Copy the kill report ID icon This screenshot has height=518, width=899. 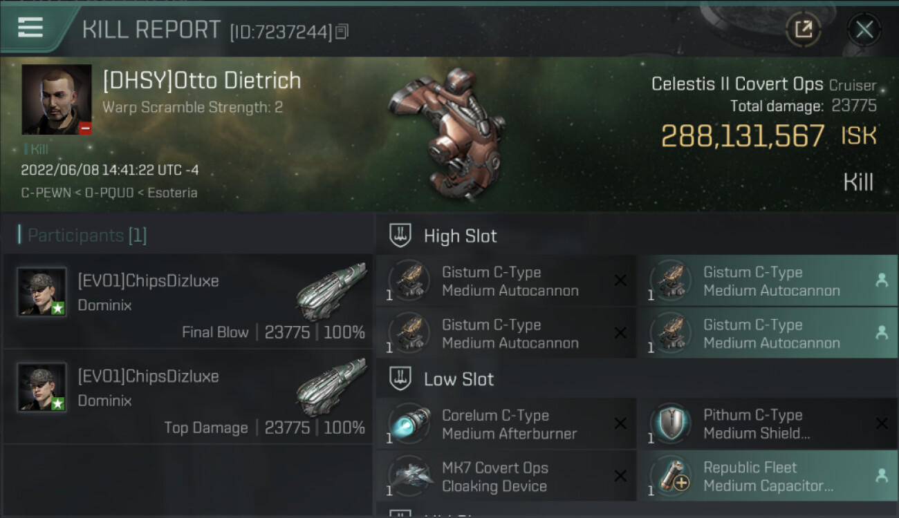[x=342, y=31]
